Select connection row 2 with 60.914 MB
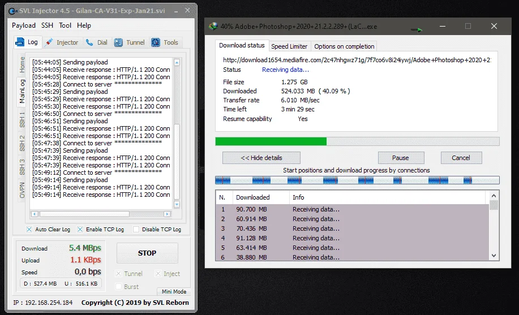Image resolution: width=519 pixels, height=315 pixels. 352,219
